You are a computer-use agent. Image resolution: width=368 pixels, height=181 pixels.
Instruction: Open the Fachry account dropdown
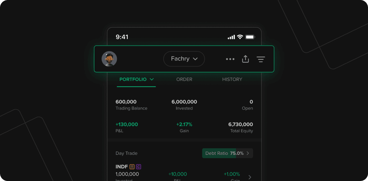(184, 59)
